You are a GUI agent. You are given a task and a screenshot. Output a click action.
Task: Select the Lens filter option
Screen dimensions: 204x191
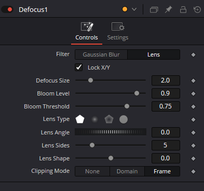tap(154, 54)
